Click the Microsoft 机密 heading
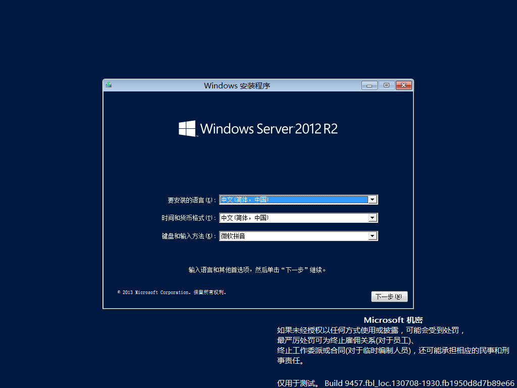The image size is (517, 388). tap(393, 320)
